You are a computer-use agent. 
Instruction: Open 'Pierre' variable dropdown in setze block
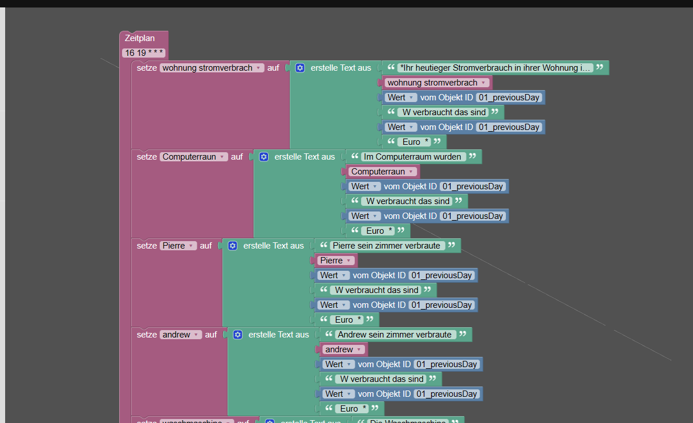point(179,246)
